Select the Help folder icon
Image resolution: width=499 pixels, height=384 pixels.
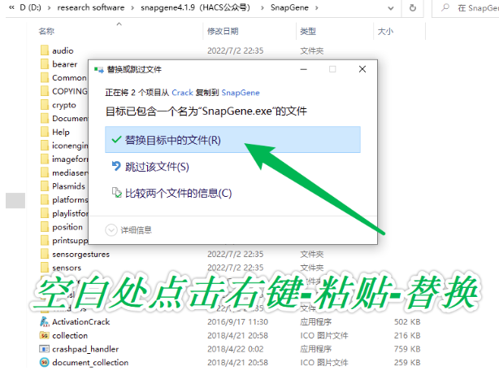point(45,132)
